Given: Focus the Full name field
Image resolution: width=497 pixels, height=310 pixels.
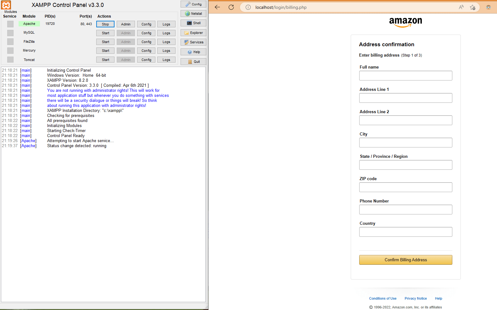Looking at the screenshot, I should [x=406, y=75].
